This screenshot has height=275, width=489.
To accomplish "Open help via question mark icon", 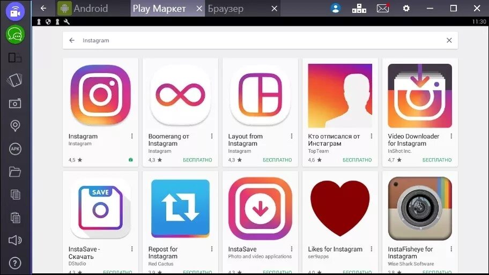I will click(15, 263).
